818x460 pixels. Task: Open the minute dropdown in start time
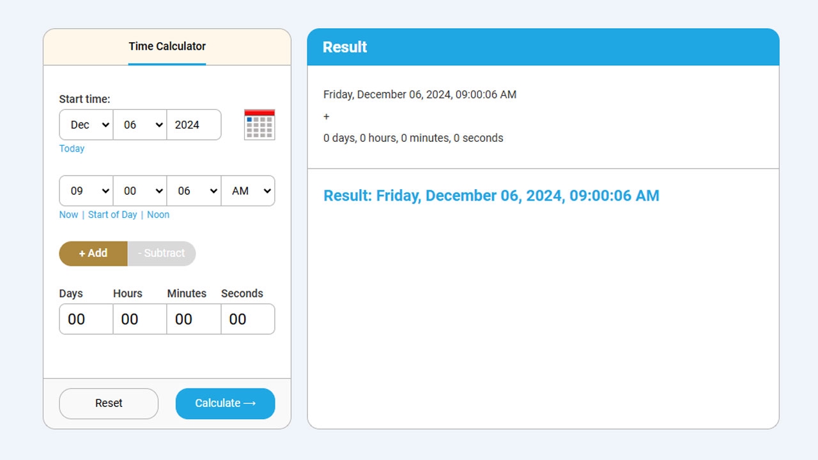click(x=140, y=191)
